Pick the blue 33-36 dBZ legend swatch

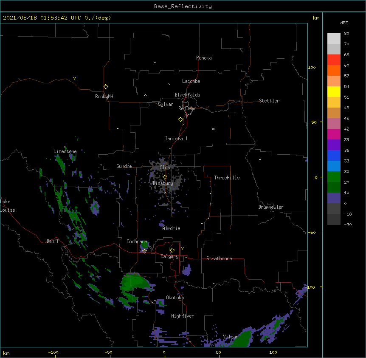click(334, 155)
